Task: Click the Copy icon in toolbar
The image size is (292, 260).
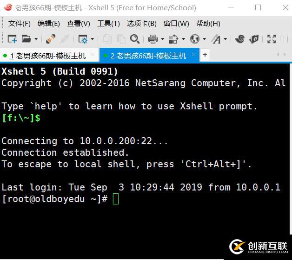Action: (107, 39)
